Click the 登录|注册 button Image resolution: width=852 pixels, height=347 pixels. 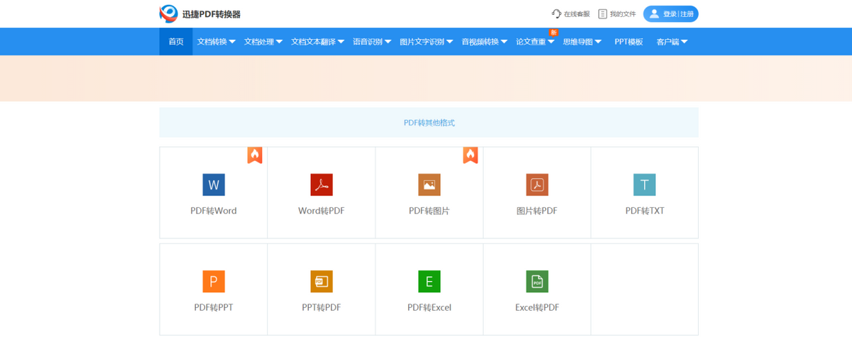click(671, 13)
